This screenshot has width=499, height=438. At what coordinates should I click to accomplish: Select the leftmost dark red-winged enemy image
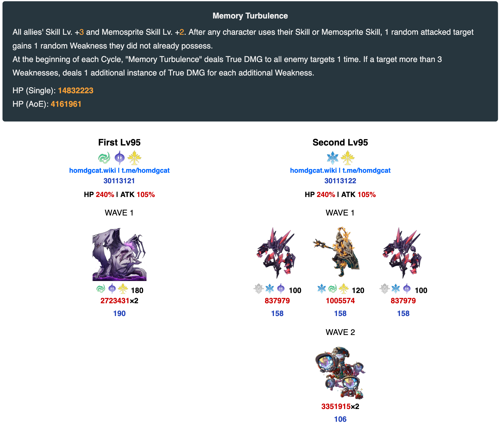(x=276, y=253)
